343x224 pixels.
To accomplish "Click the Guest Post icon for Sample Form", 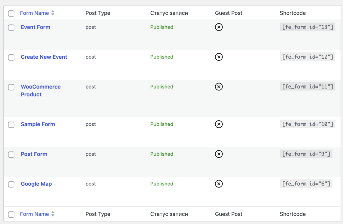I will tap(219, 124).
